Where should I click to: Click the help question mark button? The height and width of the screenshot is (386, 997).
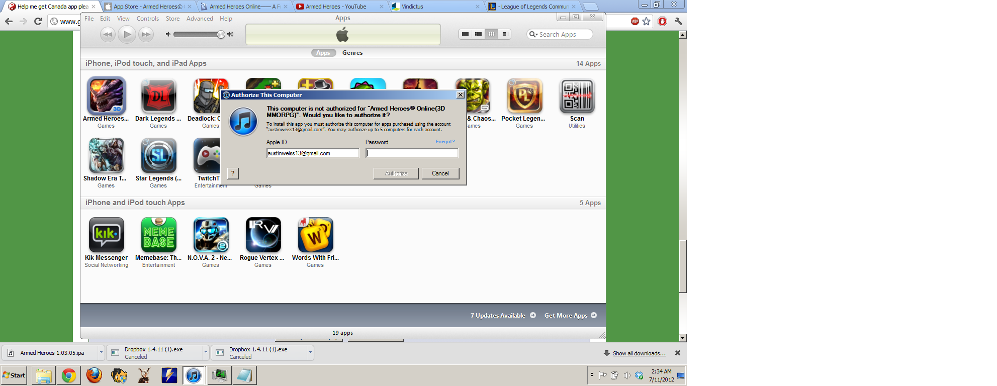[x=233, y=173]
